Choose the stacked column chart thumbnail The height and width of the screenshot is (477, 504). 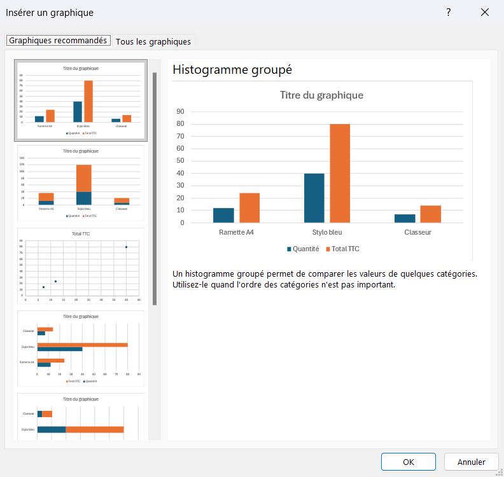click(81, 183)
